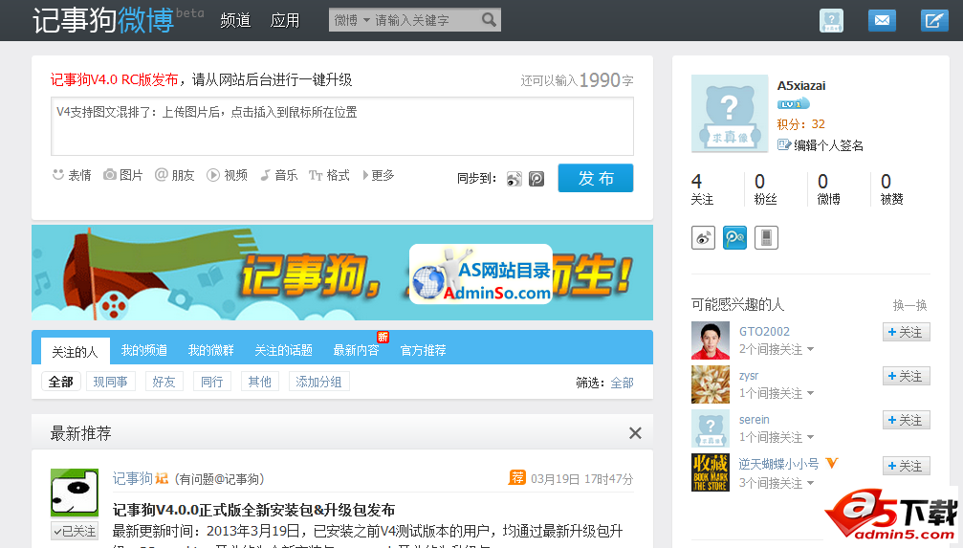The height and width of the screenshot is (548, 963).
Task: Switch to 官方推荐 tab
Action: click(423, 350)
